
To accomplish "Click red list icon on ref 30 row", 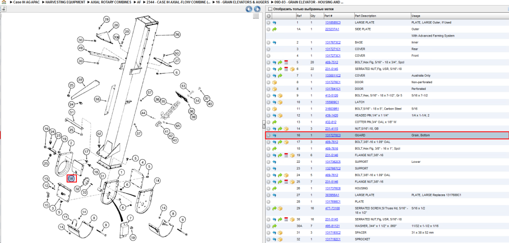I will 286,219.
